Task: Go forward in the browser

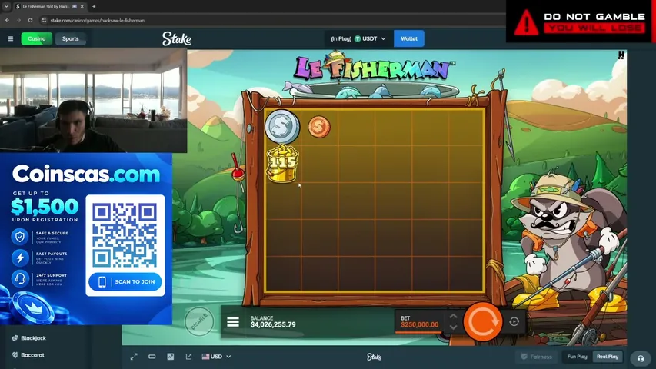Action: coord(18,20)
